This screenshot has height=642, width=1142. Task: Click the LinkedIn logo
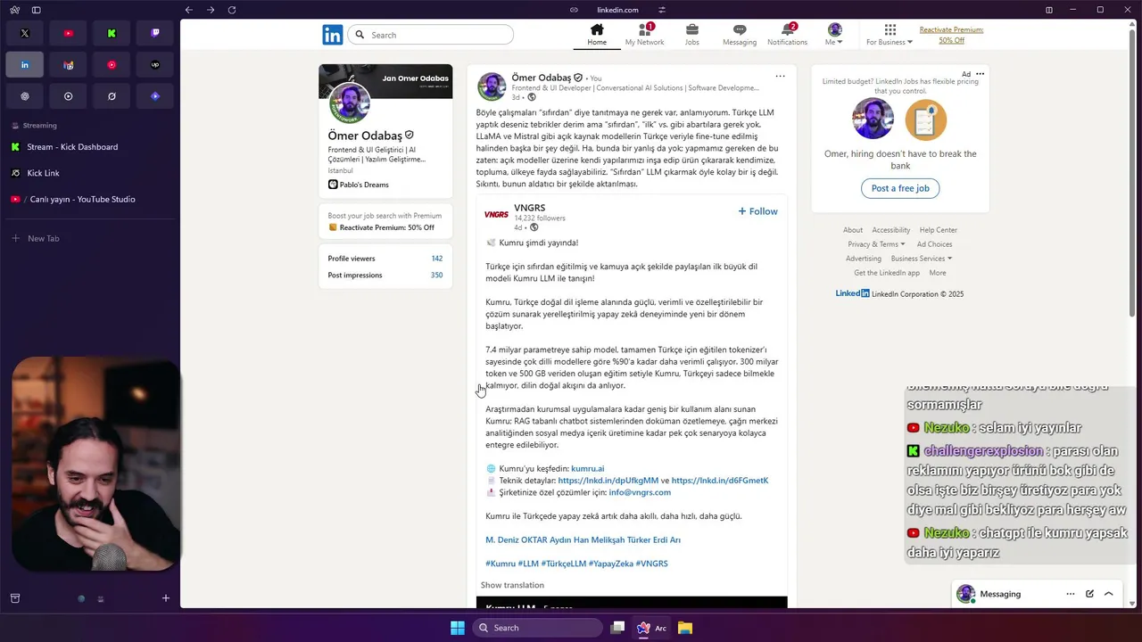(x=332, y=35)
